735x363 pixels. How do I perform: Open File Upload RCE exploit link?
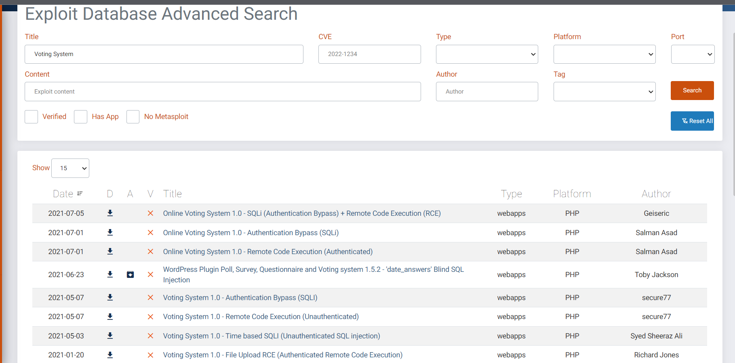coord(283,355)
